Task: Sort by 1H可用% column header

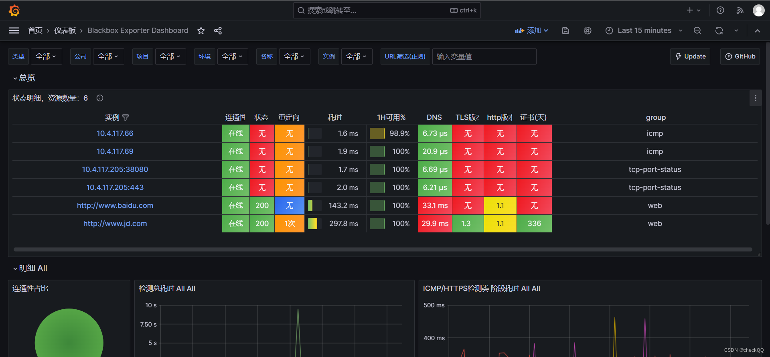Action: click(x=391, y=117)
